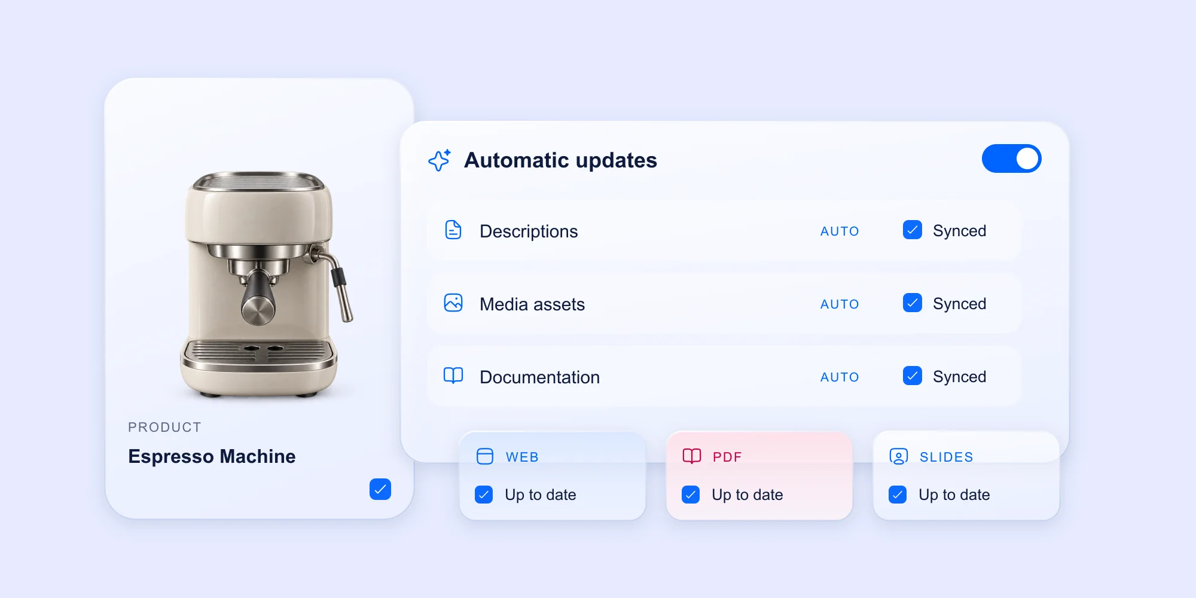1196x598 pixels.
Task: Toggle the PDF Up to date checkbox
Action: [691, 495]
